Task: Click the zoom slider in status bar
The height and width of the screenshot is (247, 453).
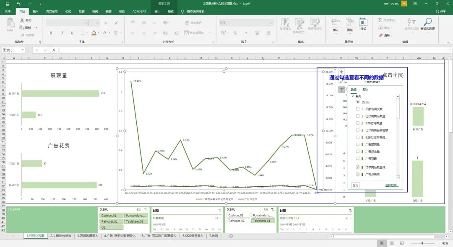Action: [422, 243]
